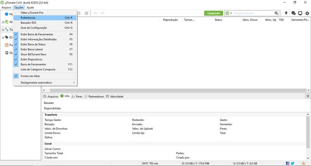Toggle Exibir Barra de Status option
Image resolution: width=311 pixels, height=166 pixels.
(x=45, y=44)
